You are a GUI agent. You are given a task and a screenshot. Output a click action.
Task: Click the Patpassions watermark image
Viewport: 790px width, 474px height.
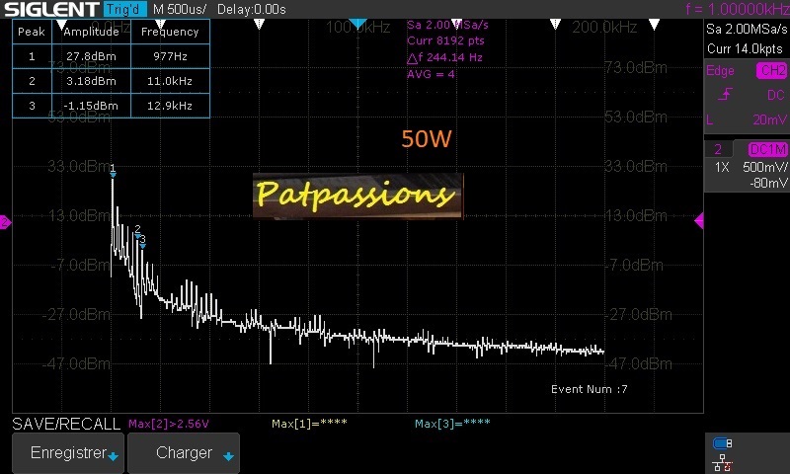click(355, 195)
